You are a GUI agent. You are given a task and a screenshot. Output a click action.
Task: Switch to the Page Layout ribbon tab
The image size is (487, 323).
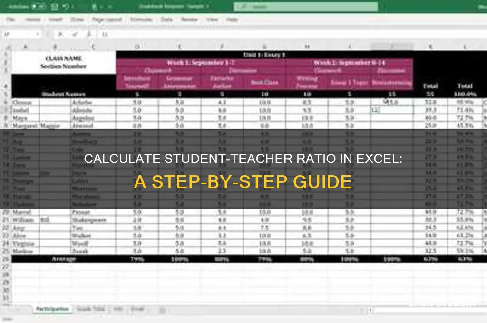click(x=107, y=19)
